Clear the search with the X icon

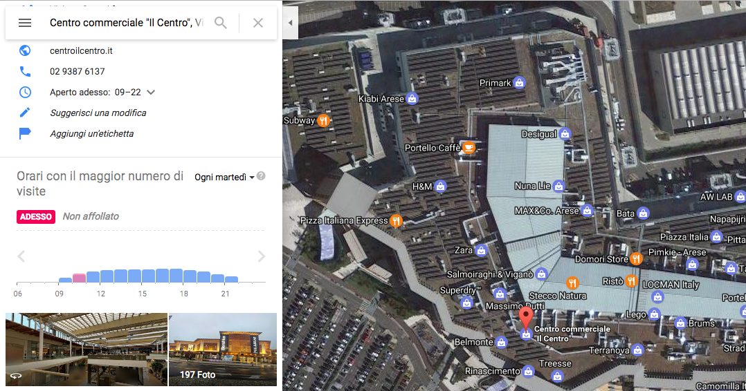(x=258, y=23)
